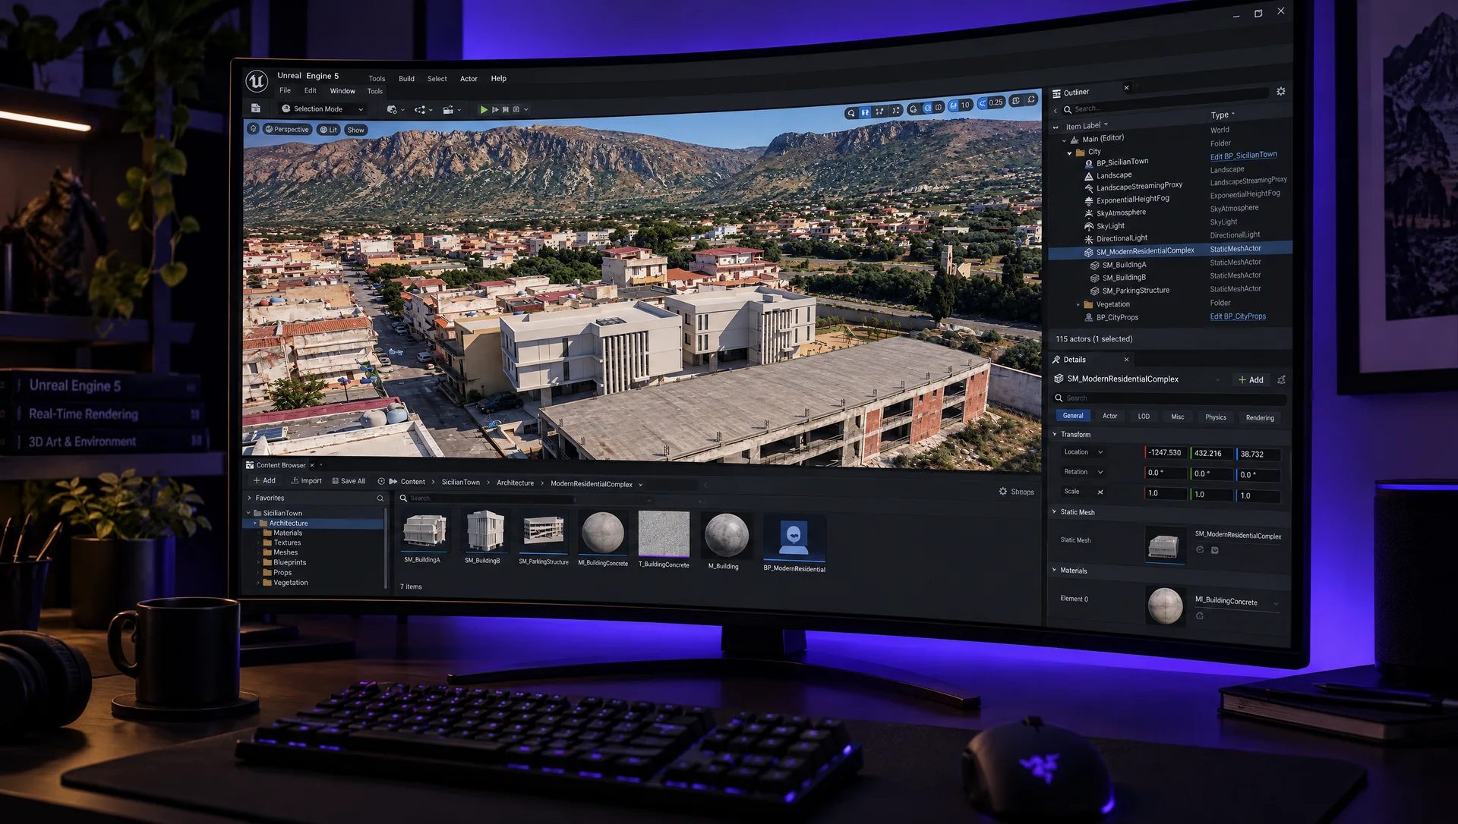Click the Favorites search magnifier icon

(380, 498)
